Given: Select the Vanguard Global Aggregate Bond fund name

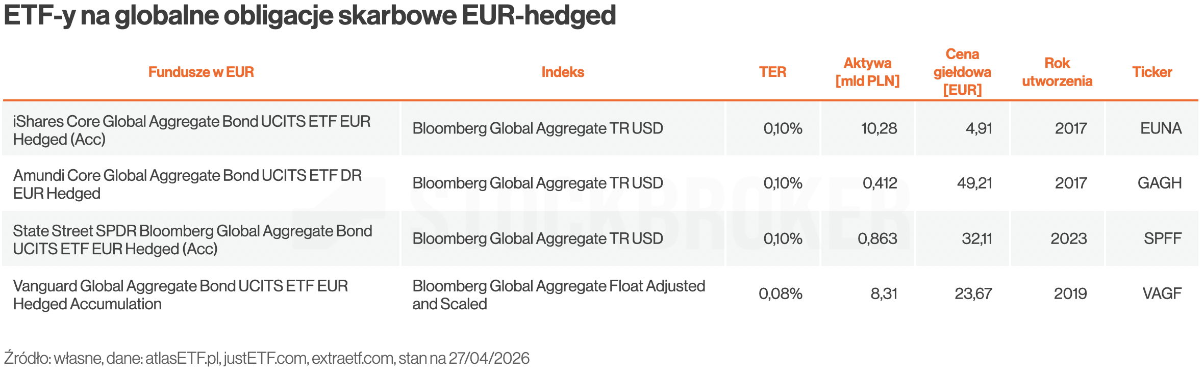Looking at the screenshot, I should coord(180,295).
